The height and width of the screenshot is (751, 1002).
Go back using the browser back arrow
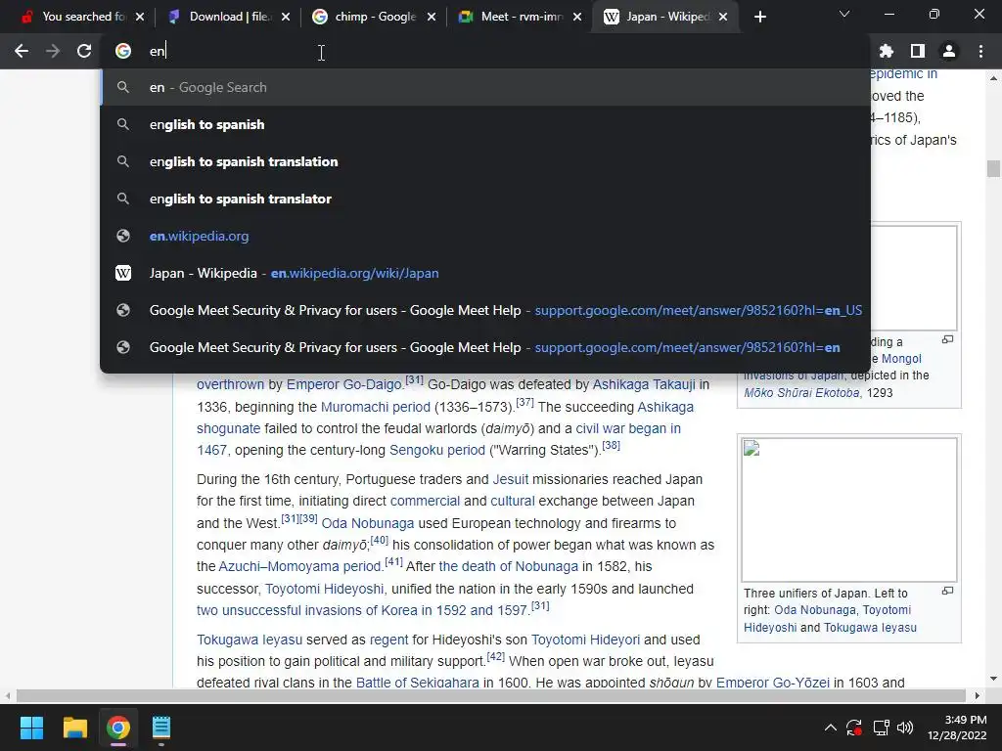point(22,51)
